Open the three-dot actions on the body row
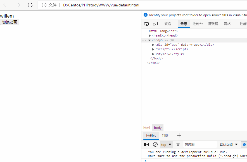Image resolution: width=247 pixels, height=162 pixels. coord(144,40)
